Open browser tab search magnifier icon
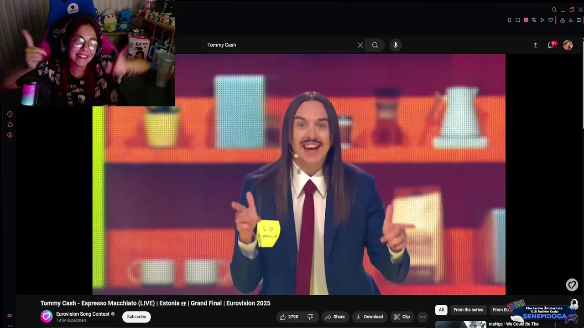Image resolution: width=584 pixels, height=328 pixels. click(x=554, y=10)
